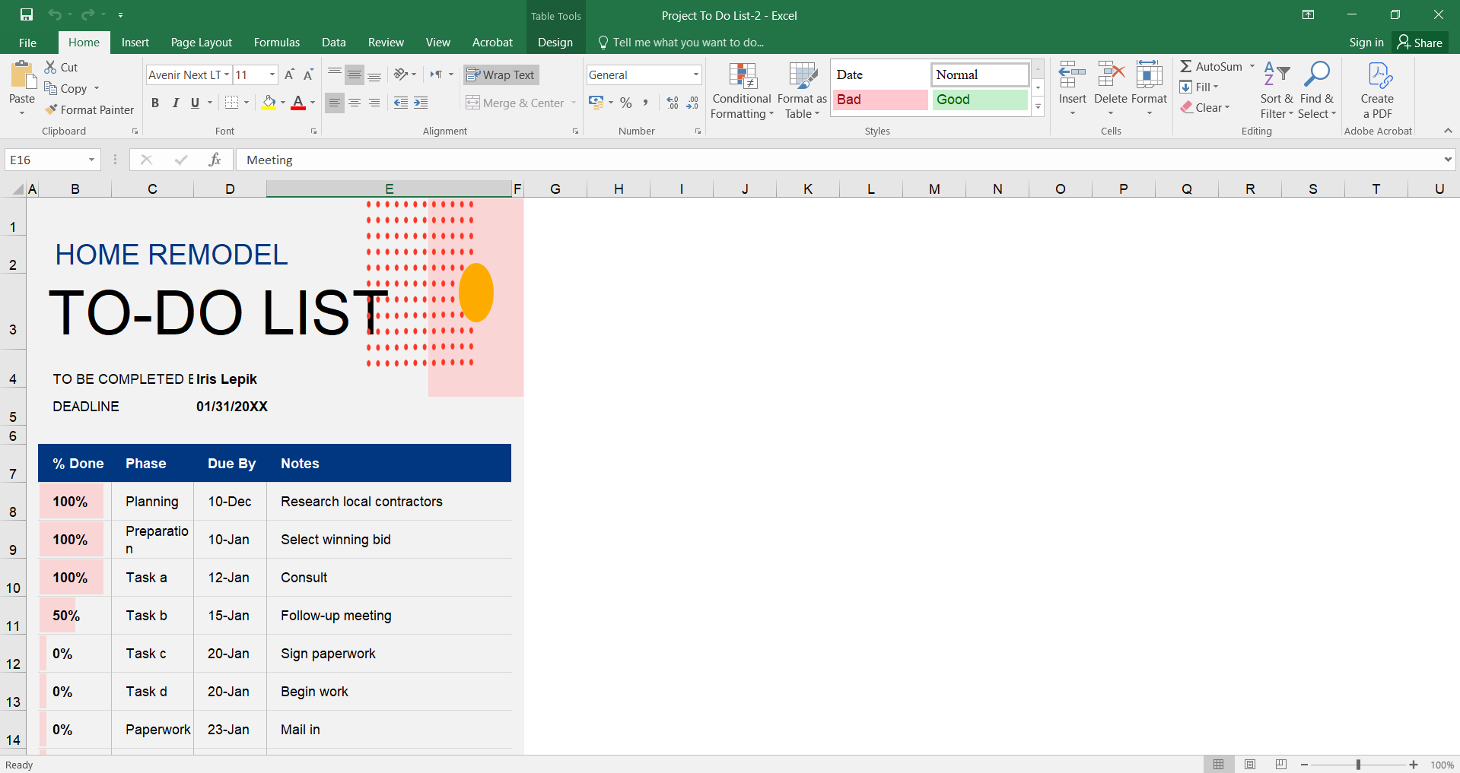Click the zoom slider handle
Viewport: 1460px width, 773px height.
(x=1358, y=765)
